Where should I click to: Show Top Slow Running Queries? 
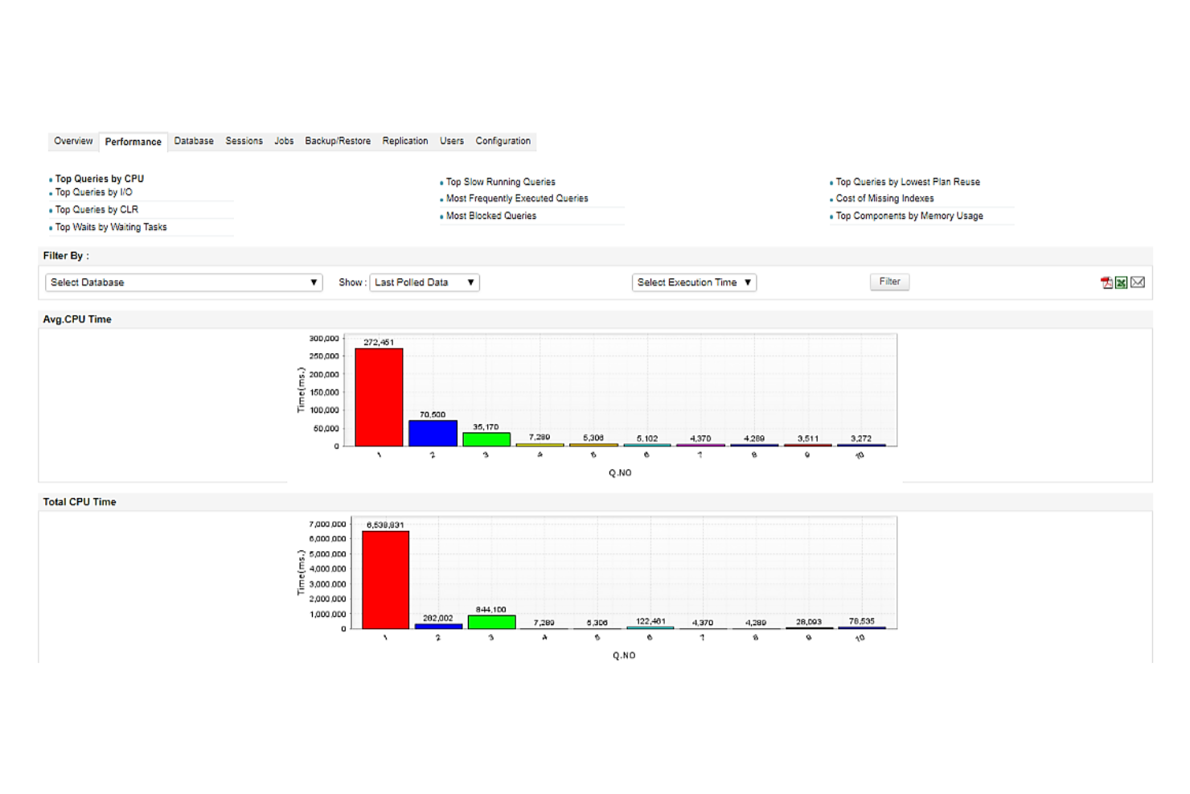(x=501, y=181)
